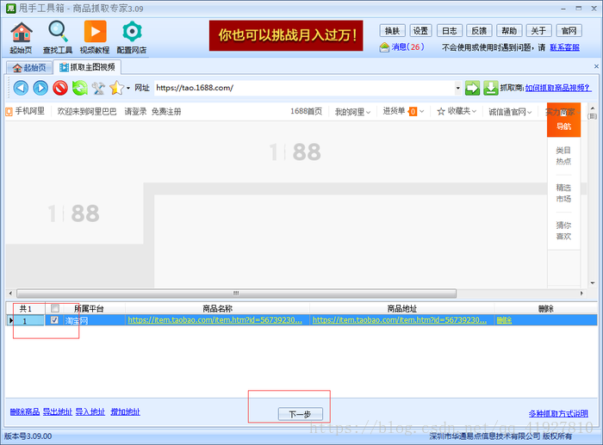Click the 导入地址 link
The image size is (603, 445).
(x=90, y=412)
